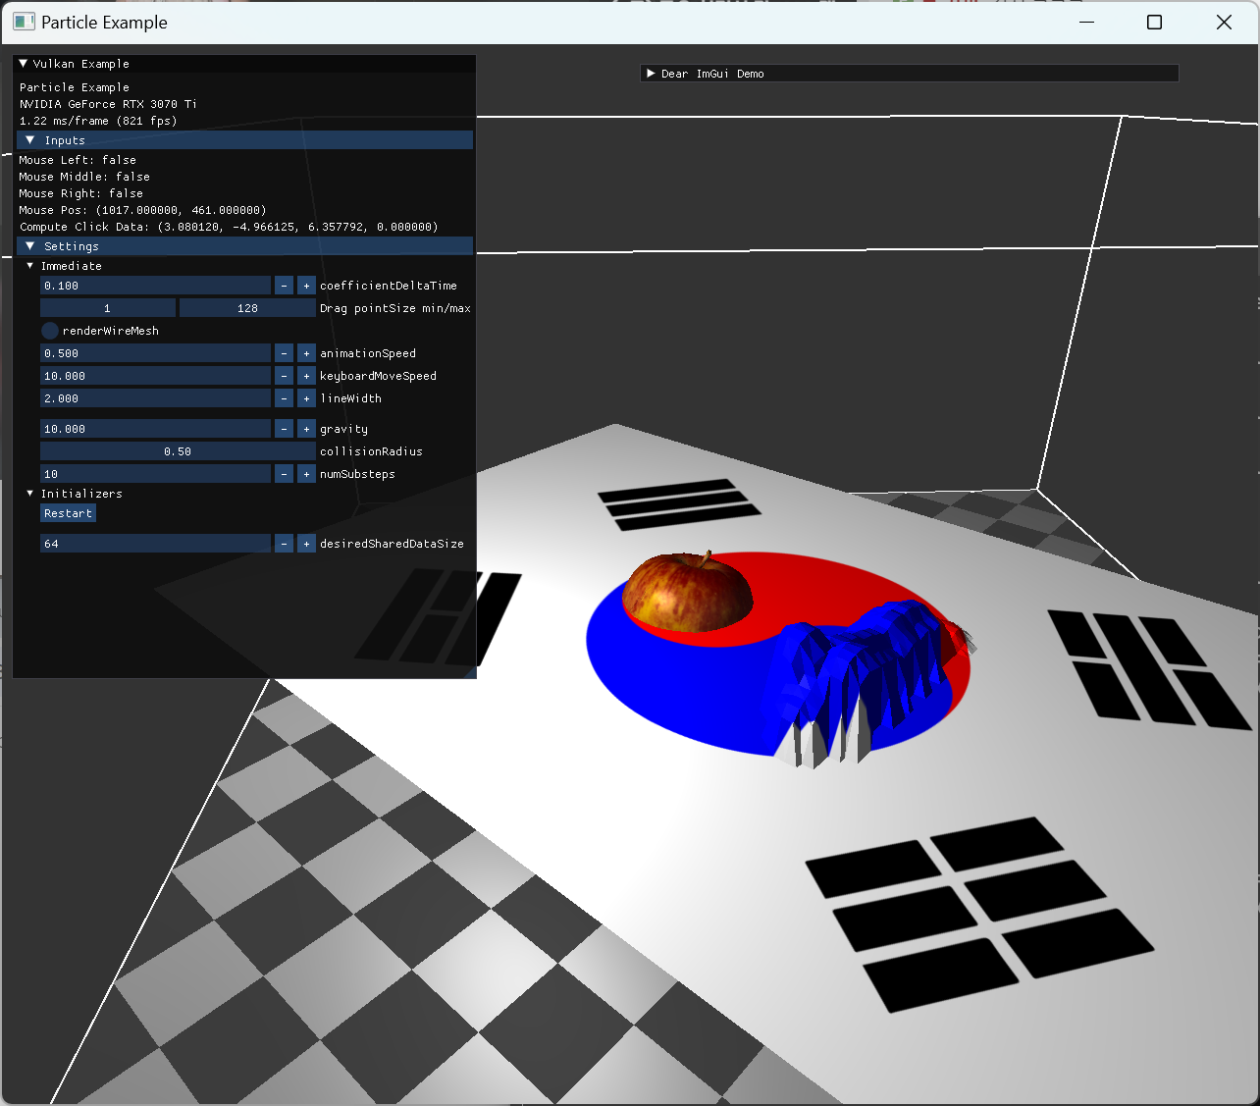Image resolution: width=1260 pixels, height=1106 pixels.
Task: Click the apple model in the scene
Action: tap(687, 593)
